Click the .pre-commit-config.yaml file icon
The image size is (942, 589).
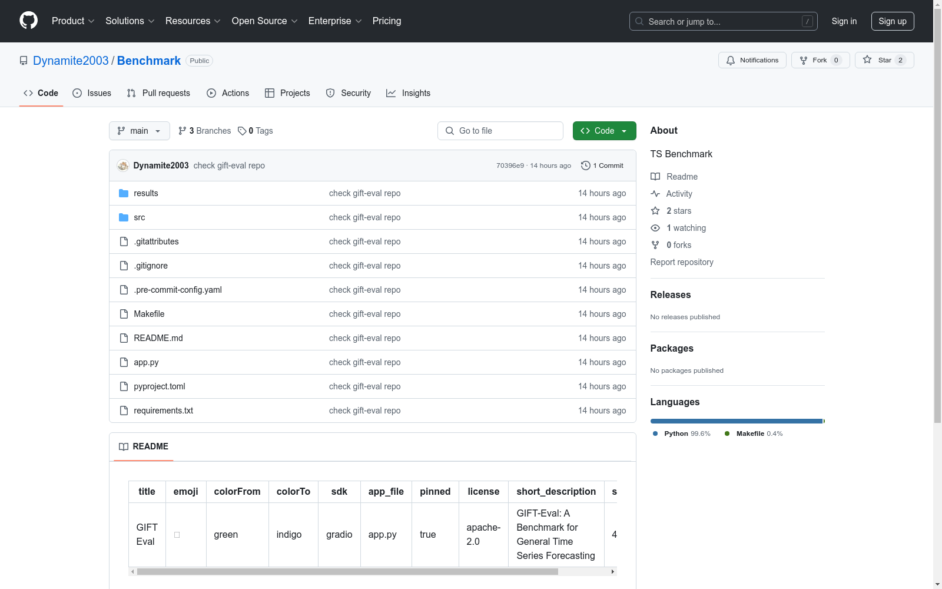(124, 290)
